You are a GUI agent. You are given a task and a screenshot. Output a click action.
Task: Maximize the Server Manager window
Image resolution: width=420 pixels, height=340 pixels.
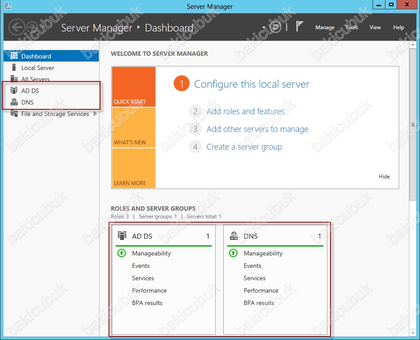[x=391, y=4]
